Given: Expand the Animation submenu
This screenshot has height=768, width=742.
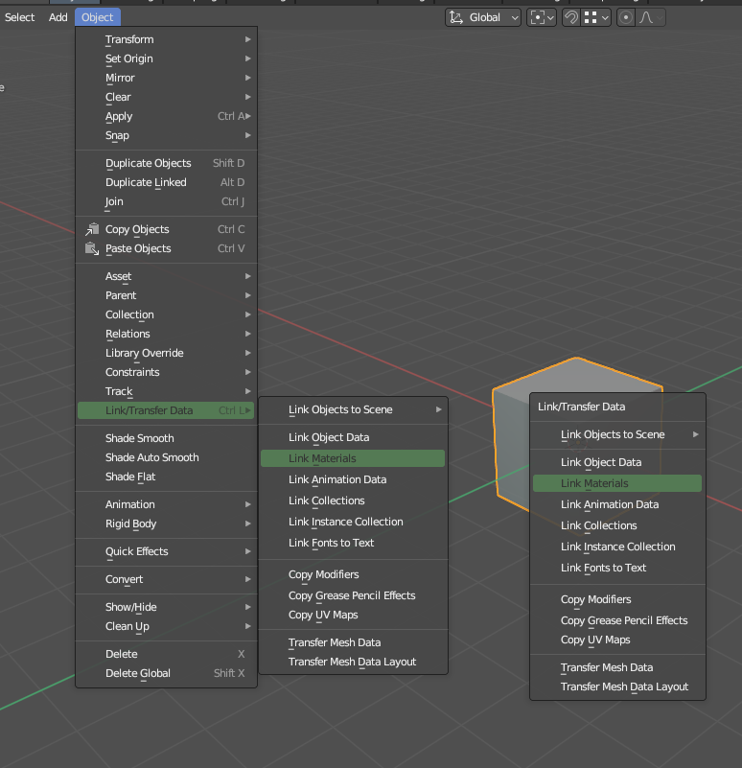Looking at the screenshot, I should pos(166,504).
